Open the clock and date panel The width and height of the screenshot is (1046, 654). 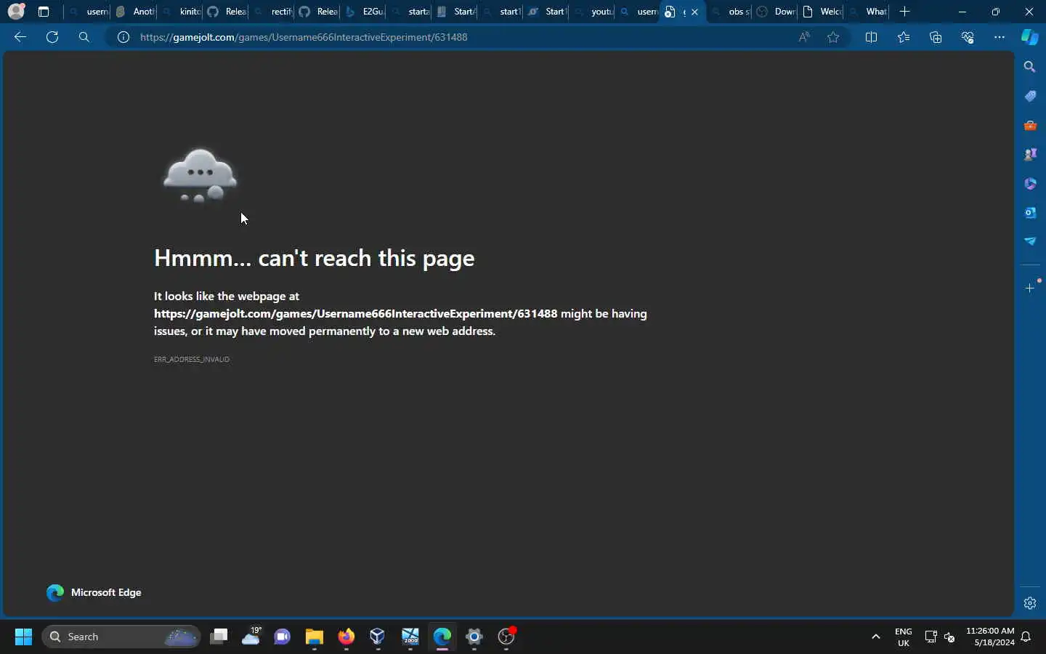[990, 637]
